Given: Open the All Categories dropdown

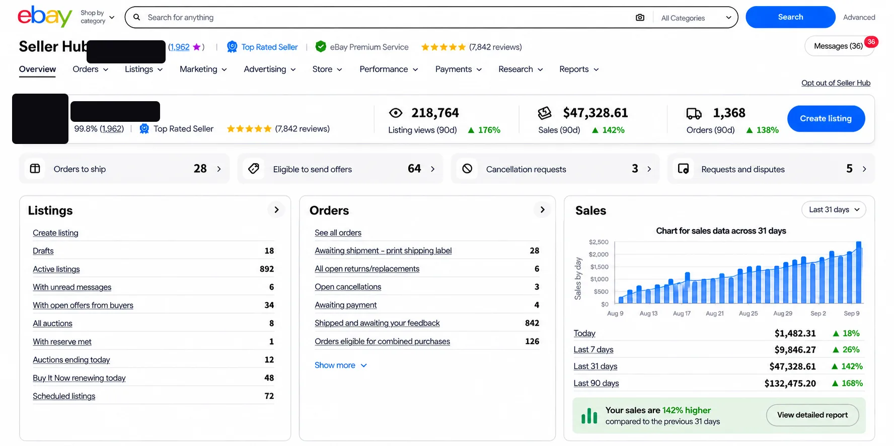Looking at the screenshot, I should point(697,18).
